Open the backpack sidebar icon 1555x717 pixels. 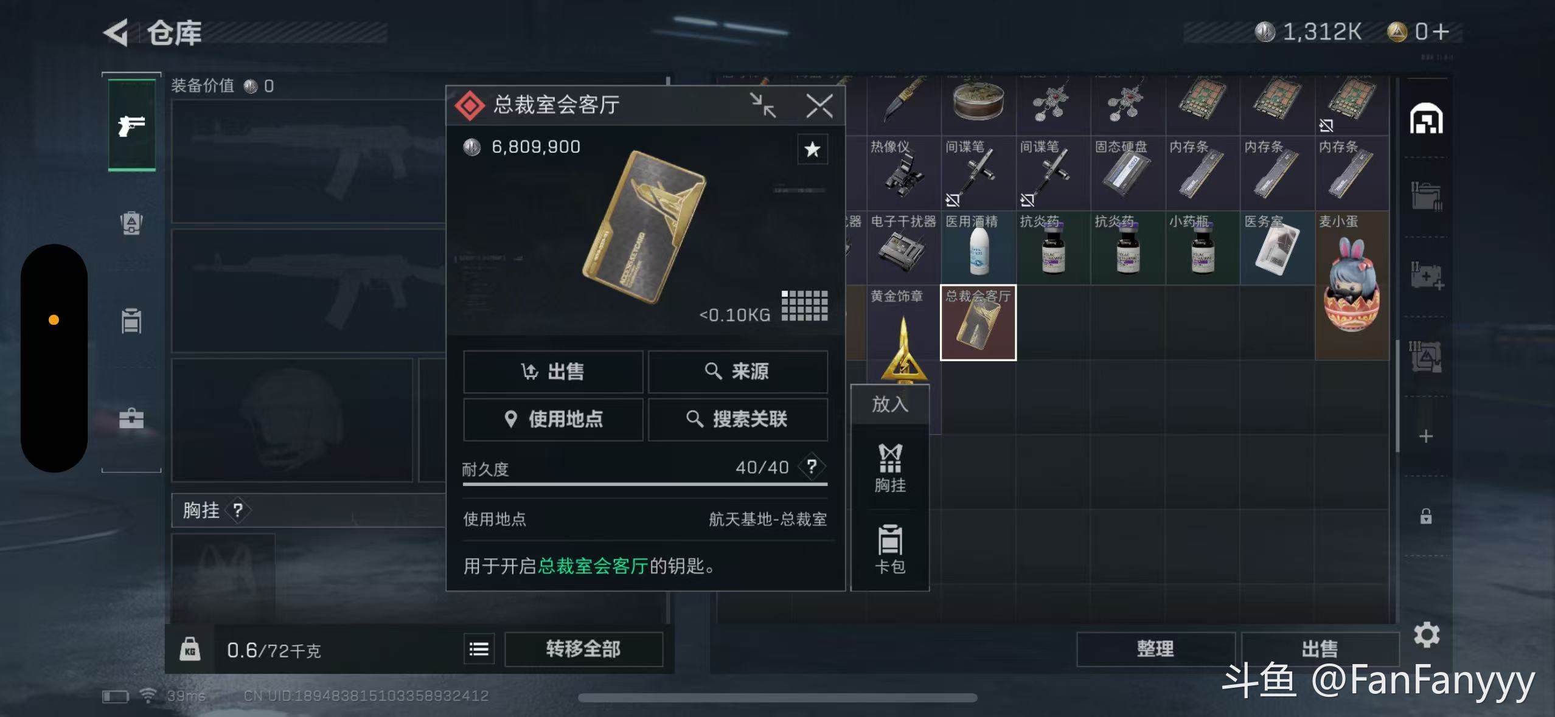(131, 223)
